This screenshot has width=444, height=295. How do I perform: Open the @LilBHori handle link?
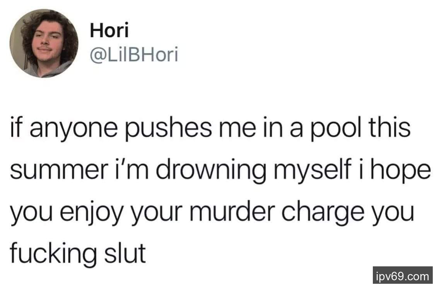tap(134, 55)
